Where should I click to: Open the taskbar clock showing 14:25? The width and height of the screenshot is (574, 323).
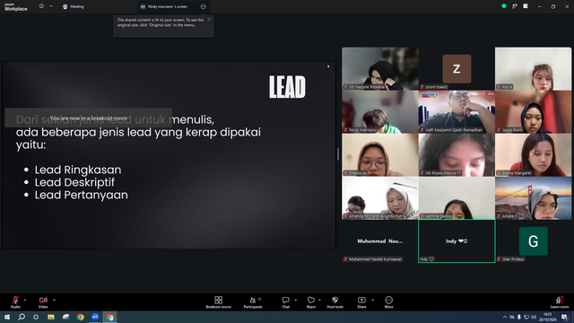(x=548, y=317)
